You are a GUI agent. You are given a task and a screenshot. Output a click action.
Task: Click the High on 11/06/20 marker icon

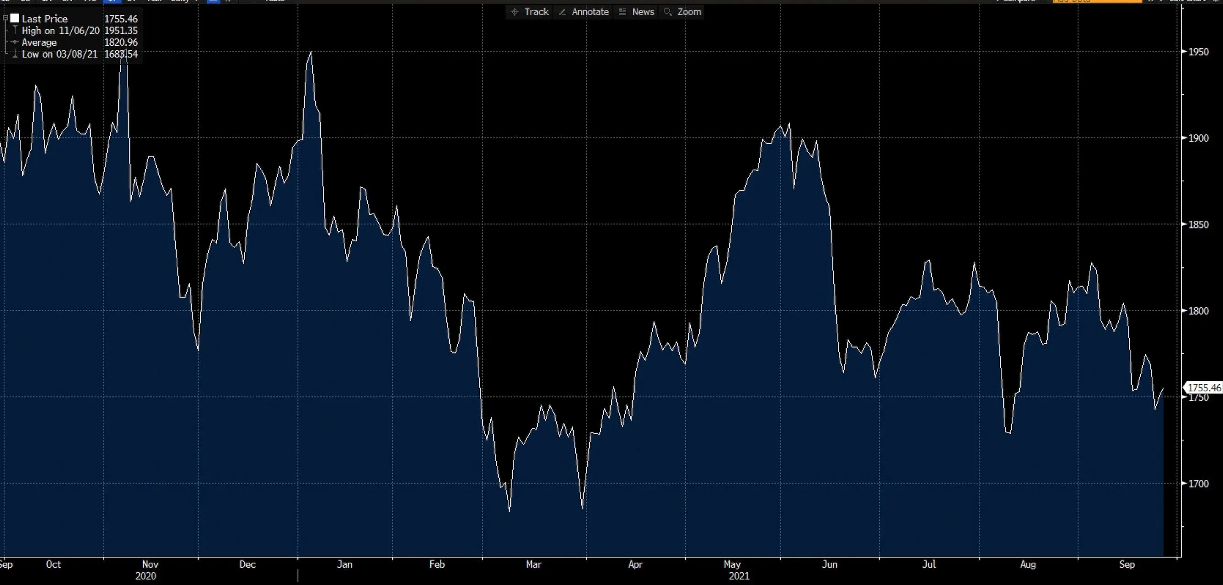pyautogui.click(x=15, y=30)
